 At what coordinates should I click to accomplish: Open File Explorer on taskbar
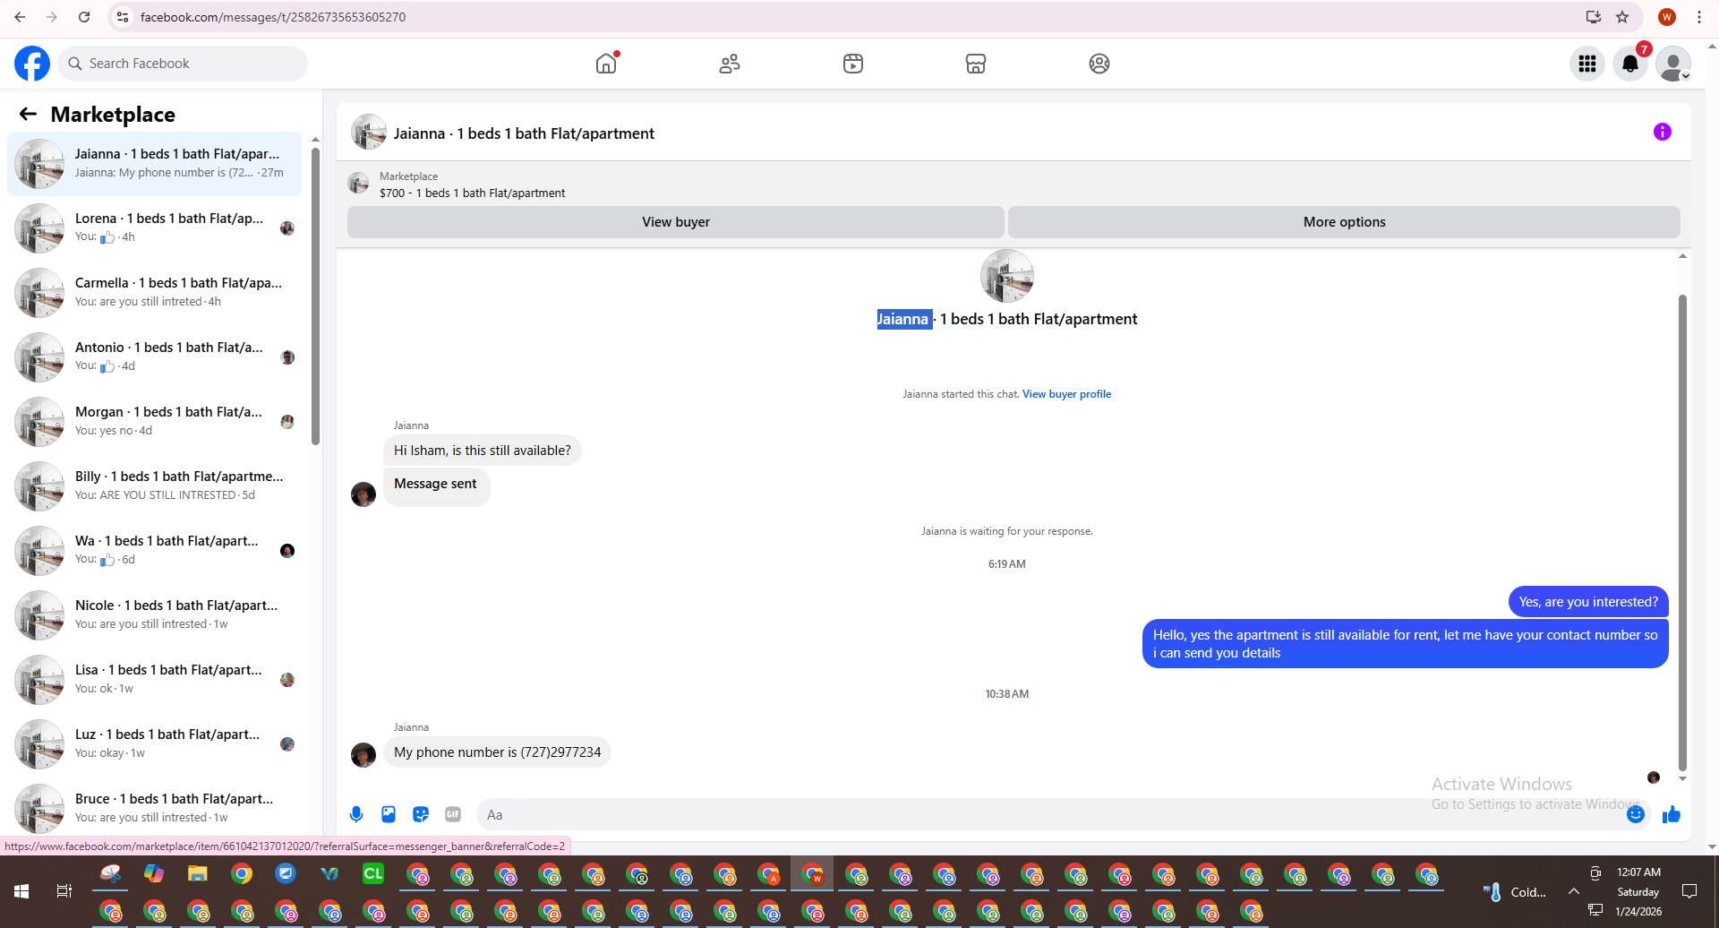[x=198, y=873]
